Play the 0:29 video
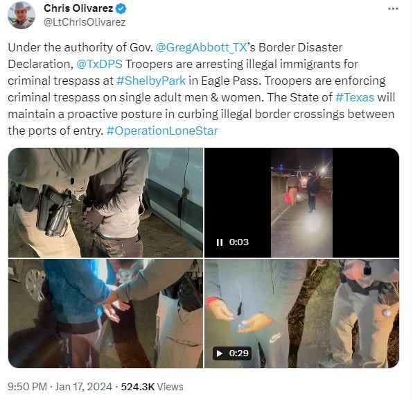The width and height of the screenshot is (413, 400). [x=220, y=353]
